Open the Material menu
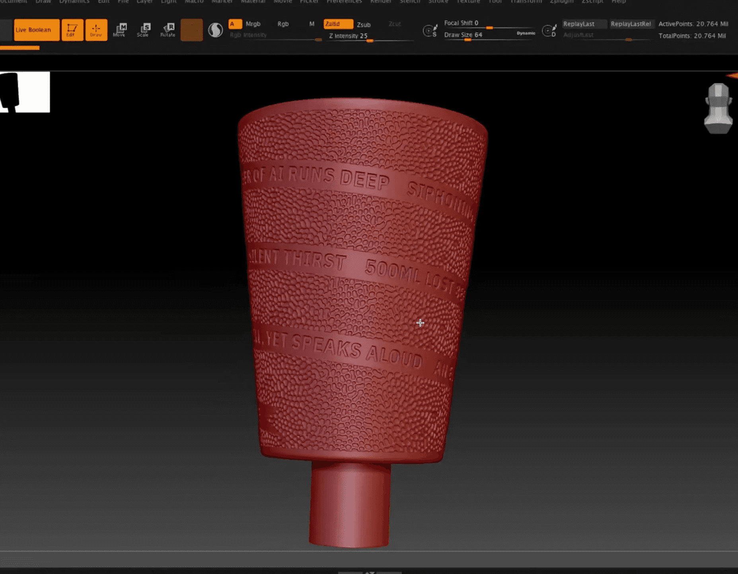 click(x=253, y=2)
